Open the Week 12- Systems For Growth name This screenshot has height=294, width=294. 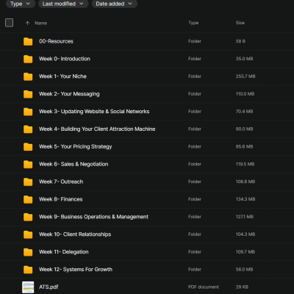pyautogui.click(x=76, y=270)
